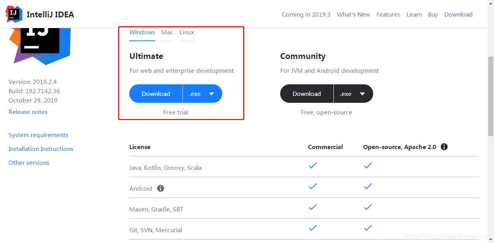The image size is (494, 243).
Task: Click Download link in top navigation
Action: (458, 14)
